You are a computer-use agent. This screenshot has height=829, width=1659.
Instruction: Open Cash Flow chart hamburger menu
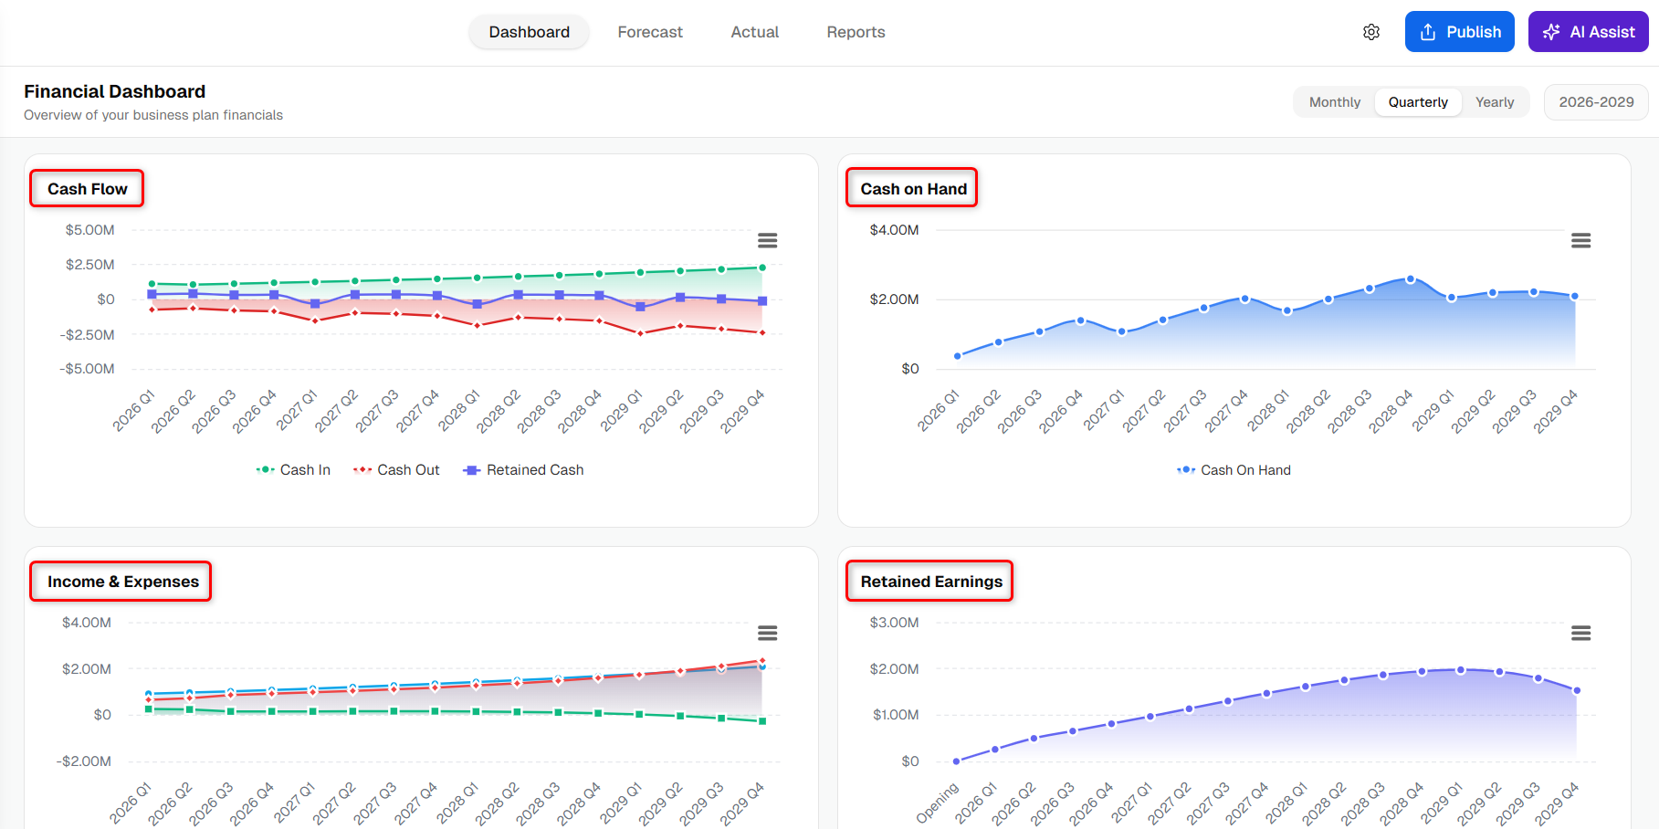click(x=767, y=240)
